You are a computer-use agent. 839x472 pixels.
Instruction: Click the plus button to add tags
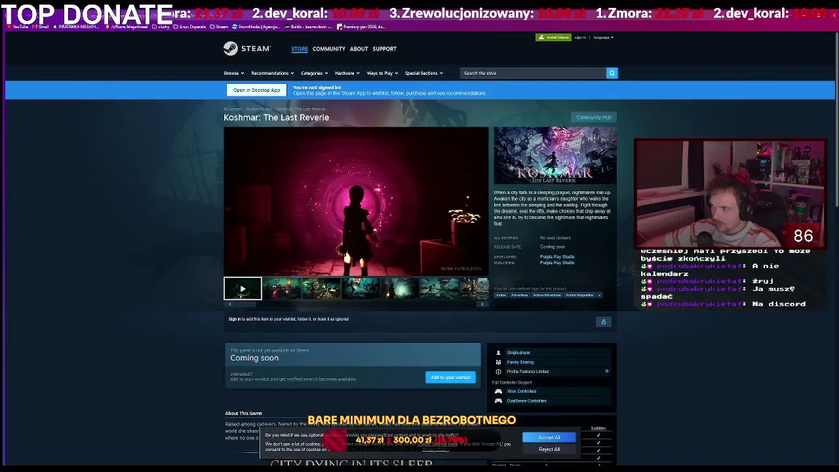(x=598, y=295)
